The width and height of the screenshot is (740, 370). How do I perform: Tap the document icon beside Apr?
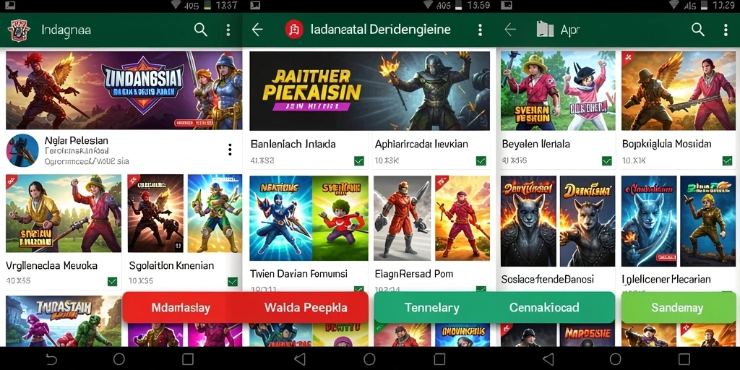(545, 30)
